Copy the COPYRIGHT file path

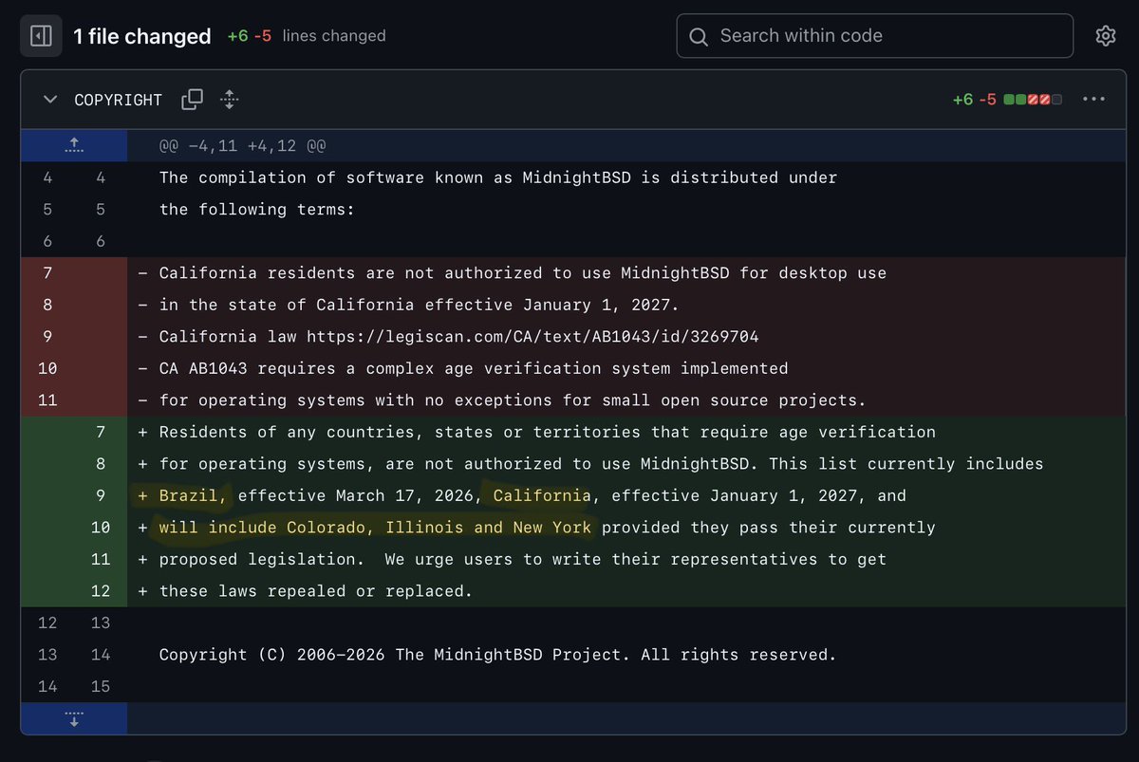tap(193, 99)
